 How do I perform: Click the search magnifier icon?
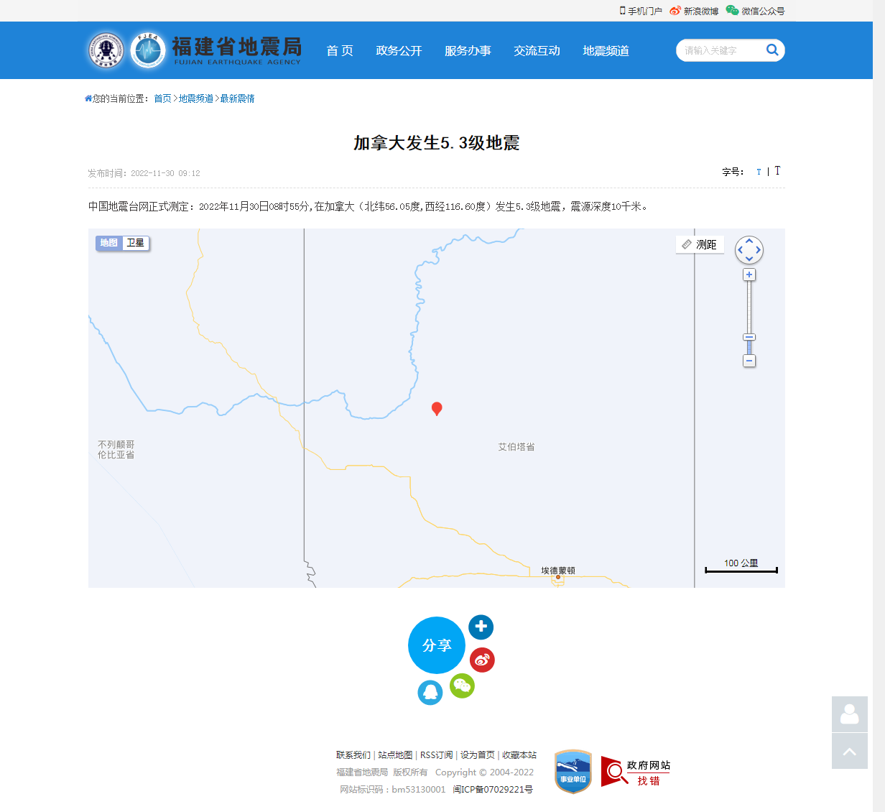point(772,50)
